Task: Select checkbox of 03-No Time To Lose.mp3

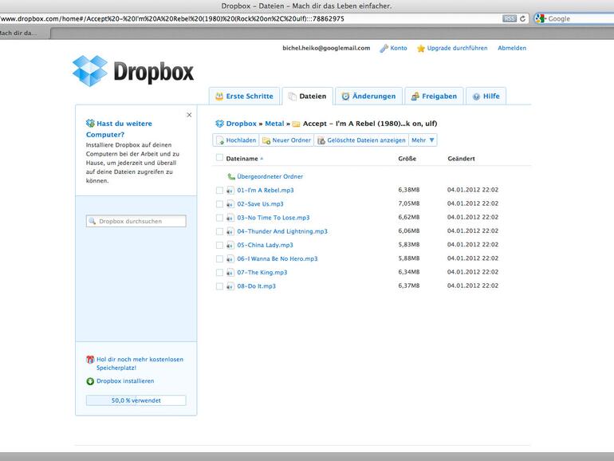Action: [219, 218]
